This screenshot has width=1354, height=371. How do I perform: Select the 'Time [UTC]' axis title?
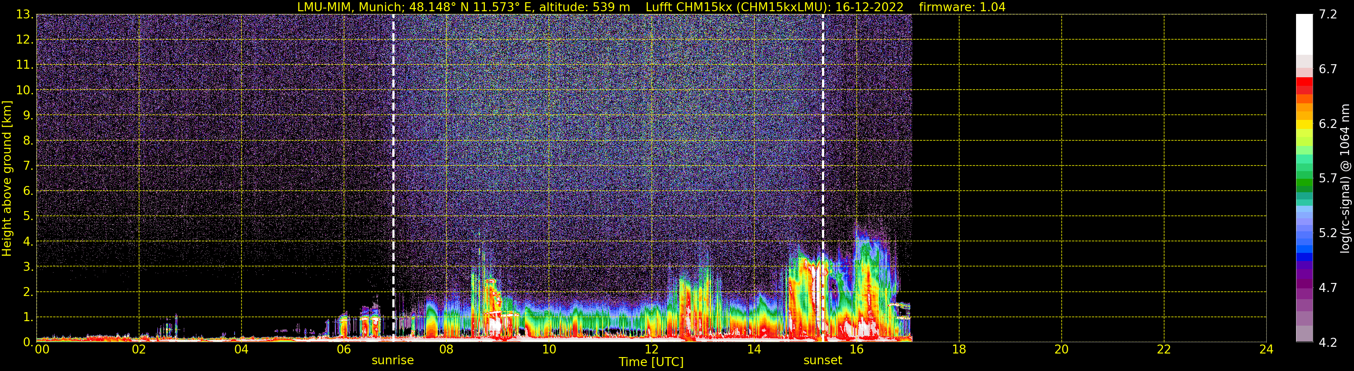(x=651, y=362)
